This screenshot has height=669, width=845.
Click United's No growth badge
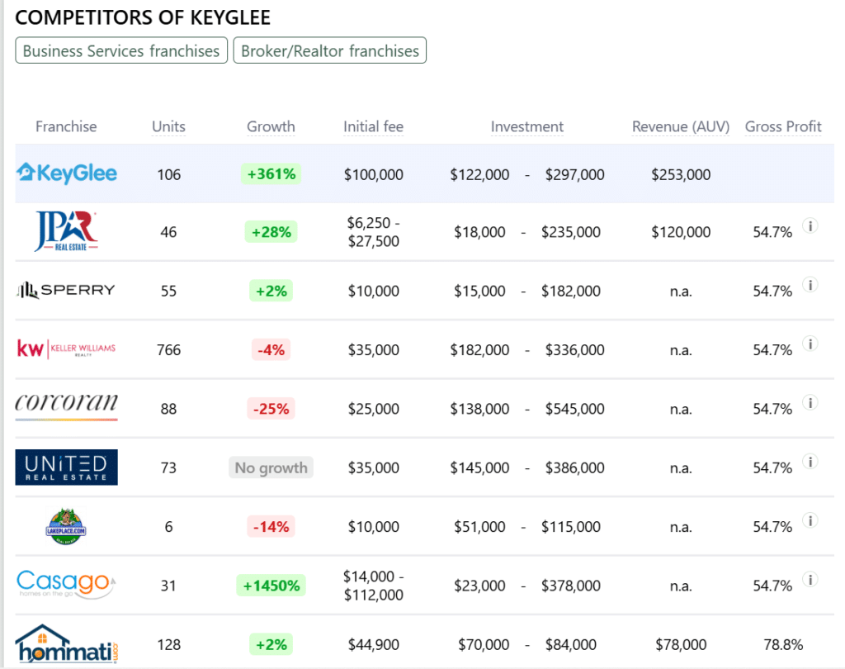(271, 467)
